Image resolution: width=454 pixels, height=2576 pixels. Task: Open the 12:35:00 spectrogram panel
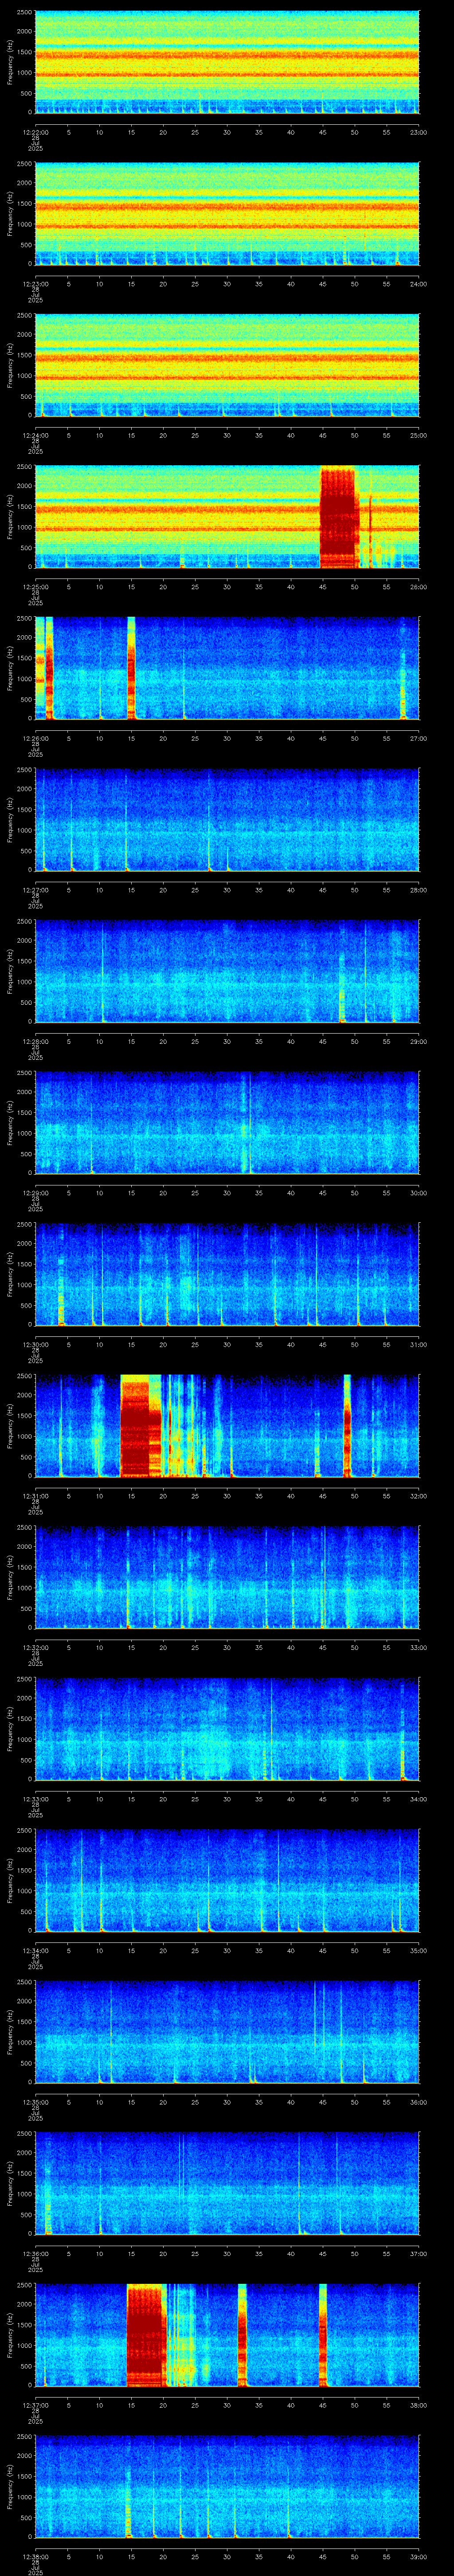coord(227,2032)
